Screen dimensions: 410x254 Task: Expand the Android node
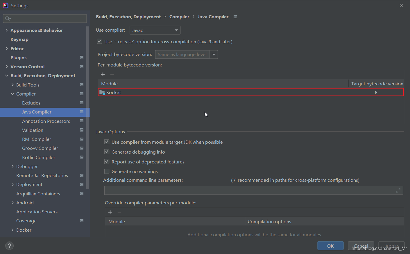[x=12, y=203]
